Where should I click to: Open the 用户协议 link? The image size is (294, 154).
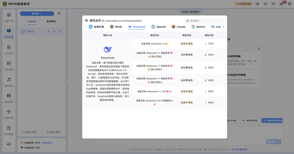235,149
